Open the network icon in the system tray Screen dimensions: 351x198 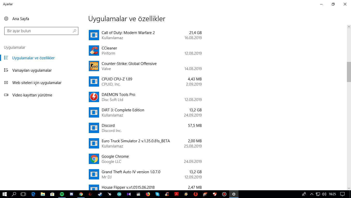click(x=318, y=194)
